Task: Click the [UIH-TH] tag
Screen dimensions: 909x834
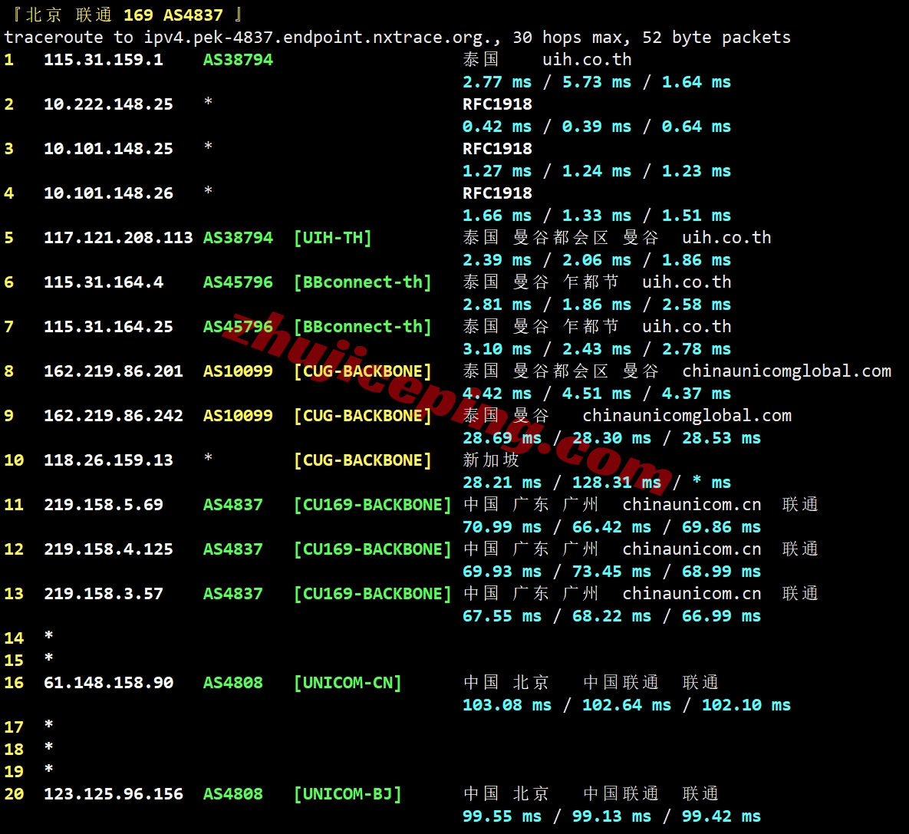Action: tap(332, 238)
